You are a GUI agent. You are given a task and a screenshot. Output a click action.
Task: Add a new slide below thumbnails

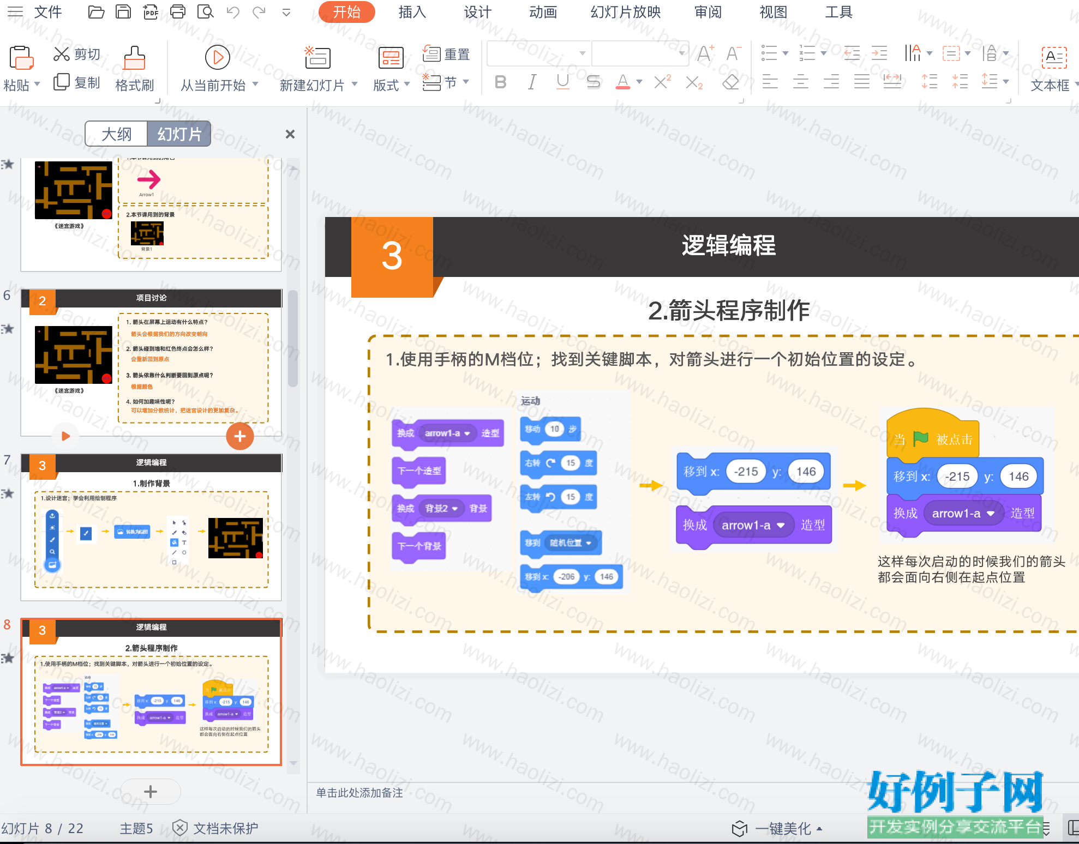[151, 792]
